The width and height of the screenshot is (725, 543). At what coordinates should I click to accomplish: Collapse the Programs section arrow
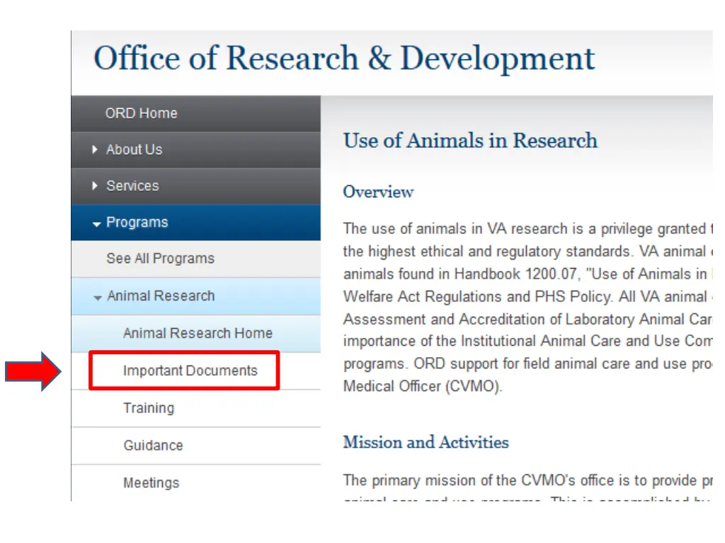click(96, 224)
